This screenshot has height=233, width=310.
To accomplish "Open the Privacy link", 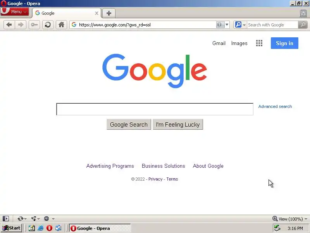I will pyautogui.click(x=155, y=179).
